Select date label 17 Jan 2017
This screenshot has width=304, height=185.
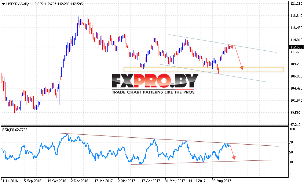pyautogui.click(x=103, y=181)
